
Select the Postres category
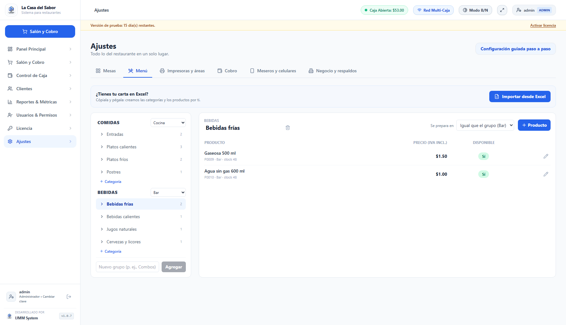point(141,172)
